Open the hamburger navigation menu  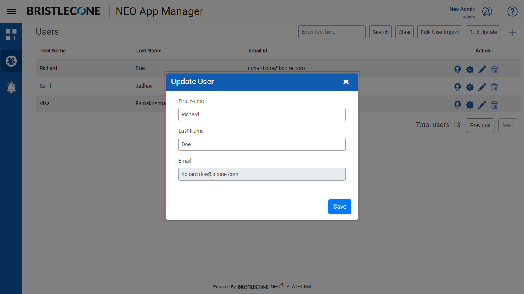(x=12, y=11)
